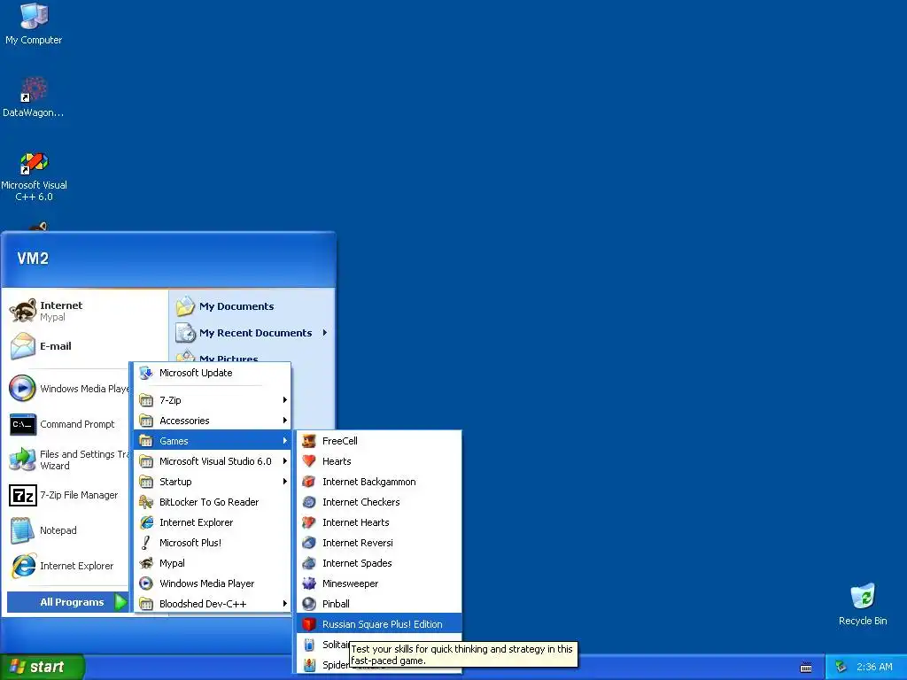The image size is (907, 680).
Task: Expand Microsoft Visual Studio 6.0 submenu arrow
Action: point(284,460)
